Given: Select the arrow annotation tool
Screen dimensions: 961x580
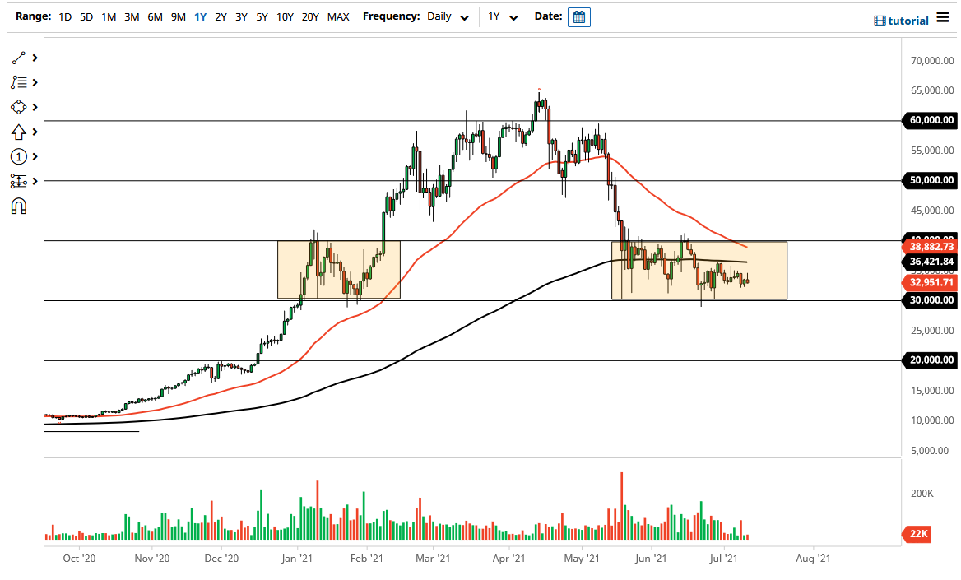Looking at the screenshot, I should [x=16, y=132].
